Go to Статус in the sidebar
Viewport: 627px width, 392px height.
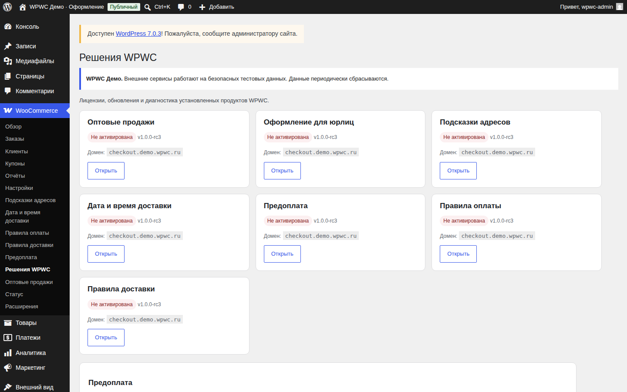pos(14,294)
